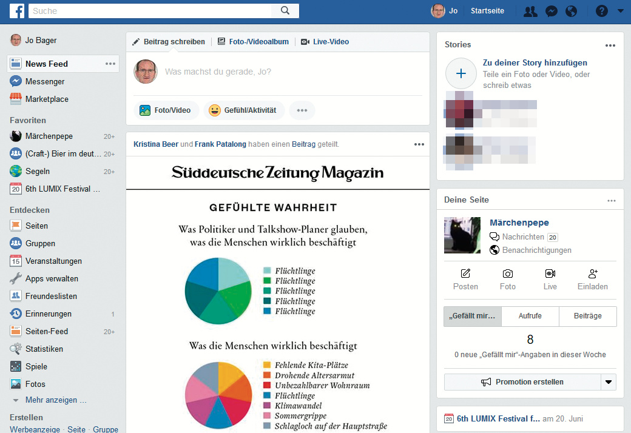Click the Gefühl/Aktivität button
This screenshot has height=433, width=631.
coord(244,110)
